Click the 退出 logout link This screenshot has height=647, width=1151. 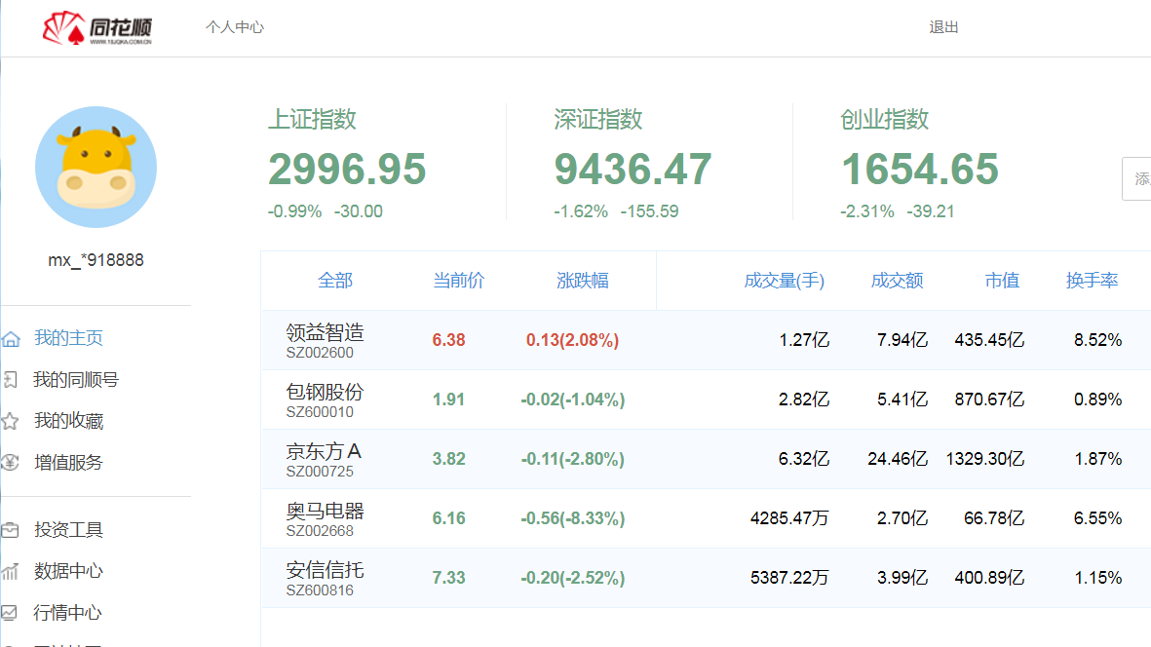coord(943,27)
